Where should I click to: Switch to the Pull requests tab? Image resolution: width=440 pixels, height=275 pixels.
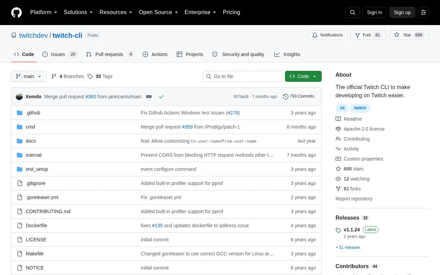point(110,54)
